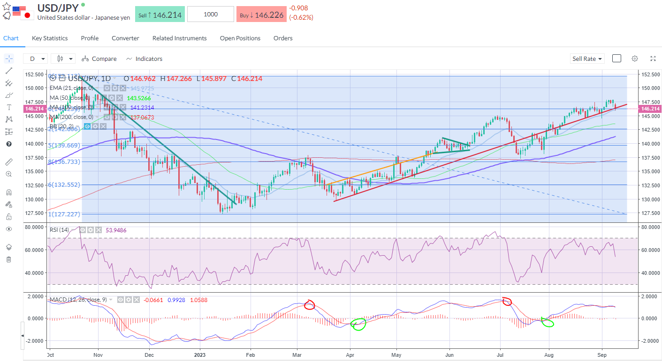Click the Buy 146.226 button
The image size is (662, 361).
pos(261,14)
